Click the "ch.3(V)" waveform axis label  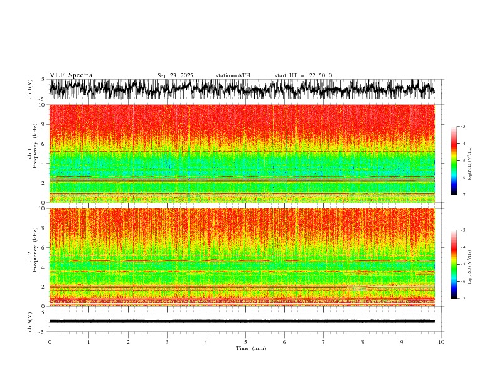pos(30,322)
